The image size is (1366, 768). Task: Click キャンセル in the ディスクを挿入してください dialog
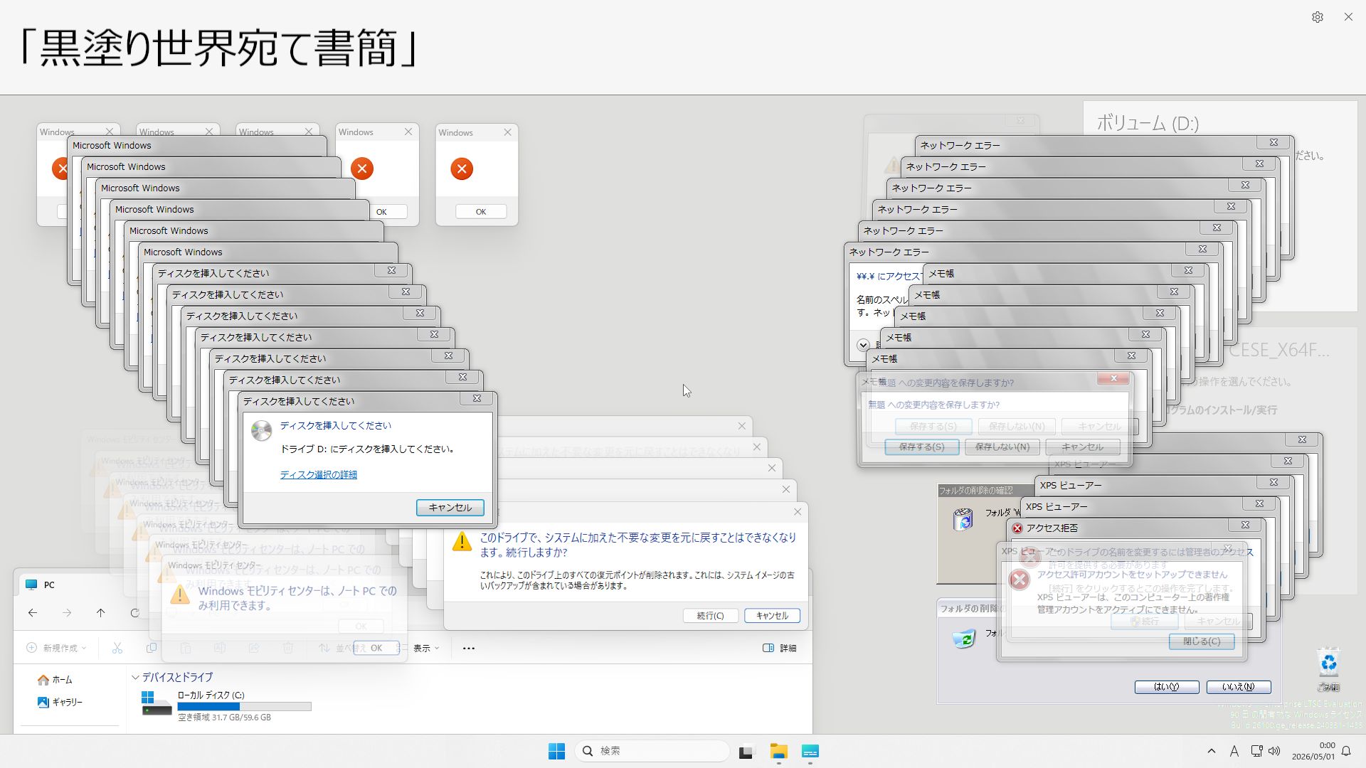coord(450,508)
